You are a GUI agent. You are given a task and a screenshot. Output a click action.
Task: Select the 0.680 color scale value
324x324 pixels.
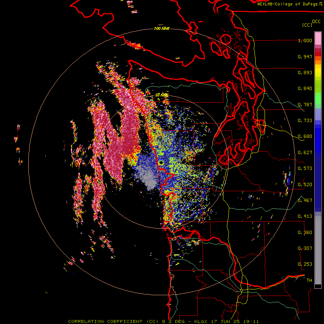(305, 136)
